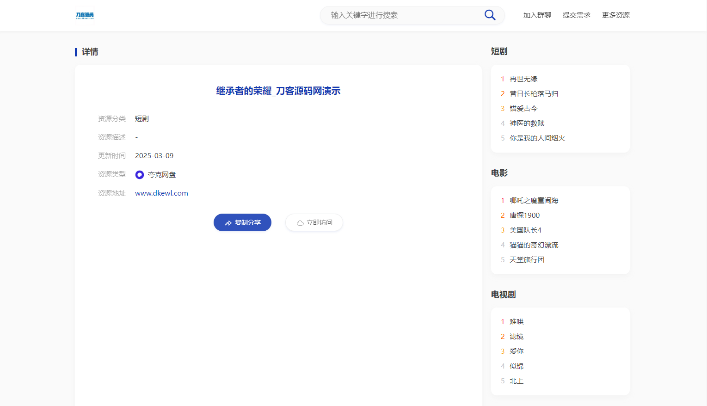Click the 刀客源码 site logo
This screenshot has height=406, width=707.
(84, 15)
